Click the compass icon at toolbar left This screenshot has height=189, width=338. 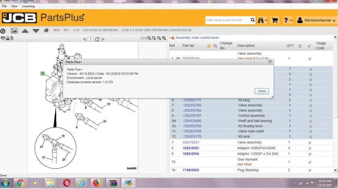pos(3,31)
